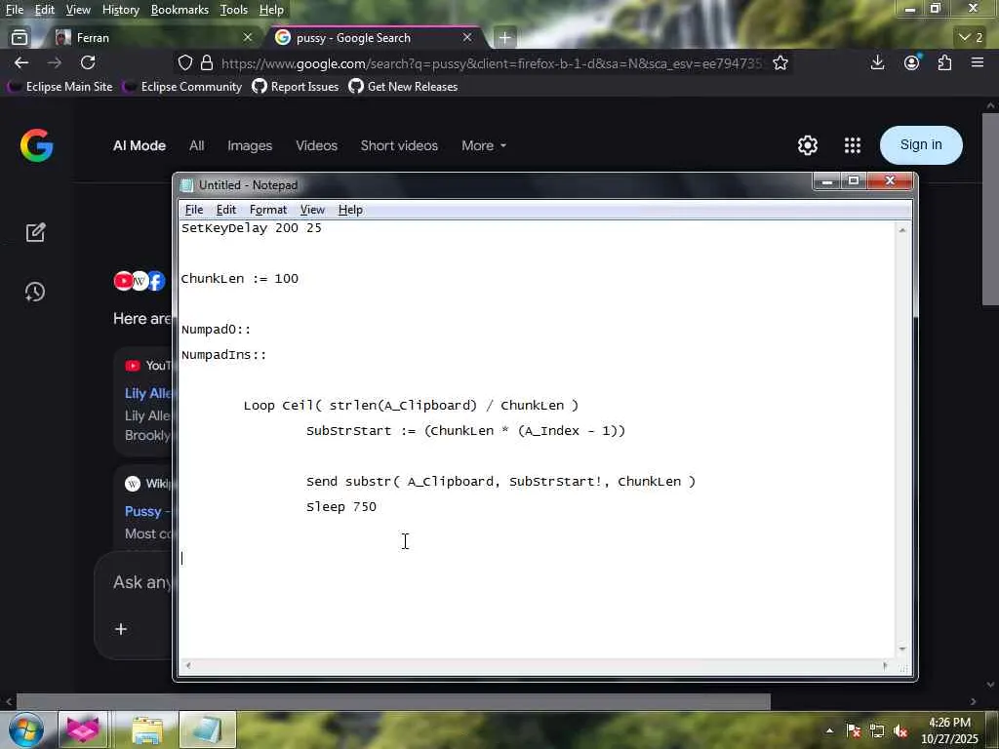Click the Facebook source icon

coord(156,280)
